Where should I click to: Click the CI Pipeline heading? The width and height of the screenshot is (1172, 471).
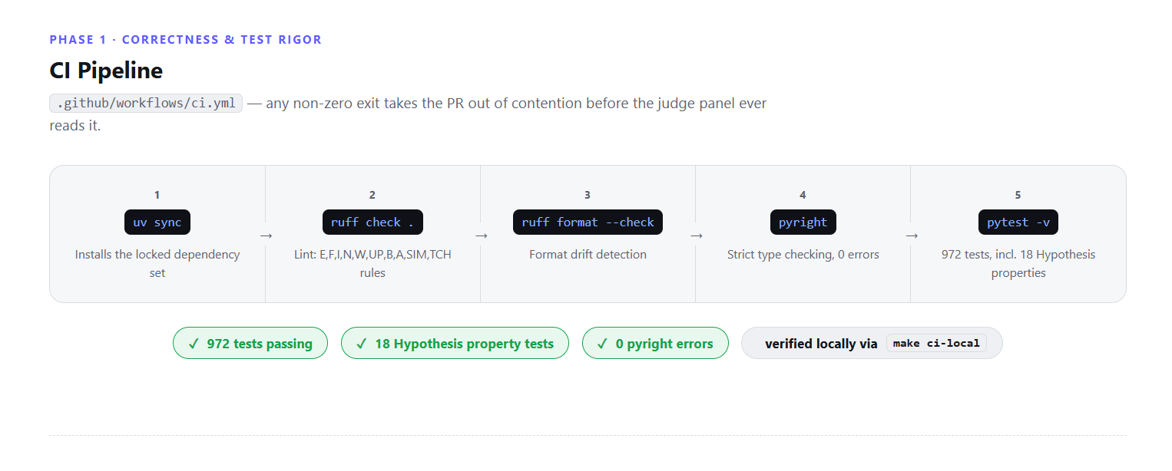click(106, 71)
